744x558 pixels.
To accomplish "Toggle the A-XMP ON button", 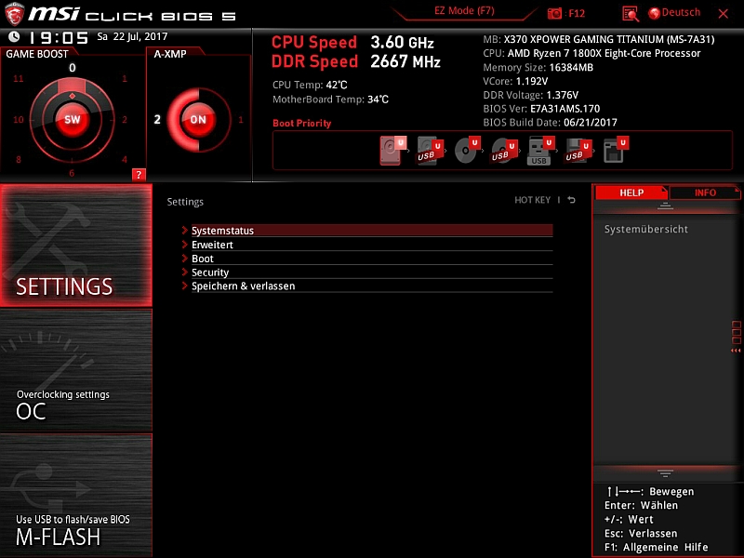I will pos(198,119).
